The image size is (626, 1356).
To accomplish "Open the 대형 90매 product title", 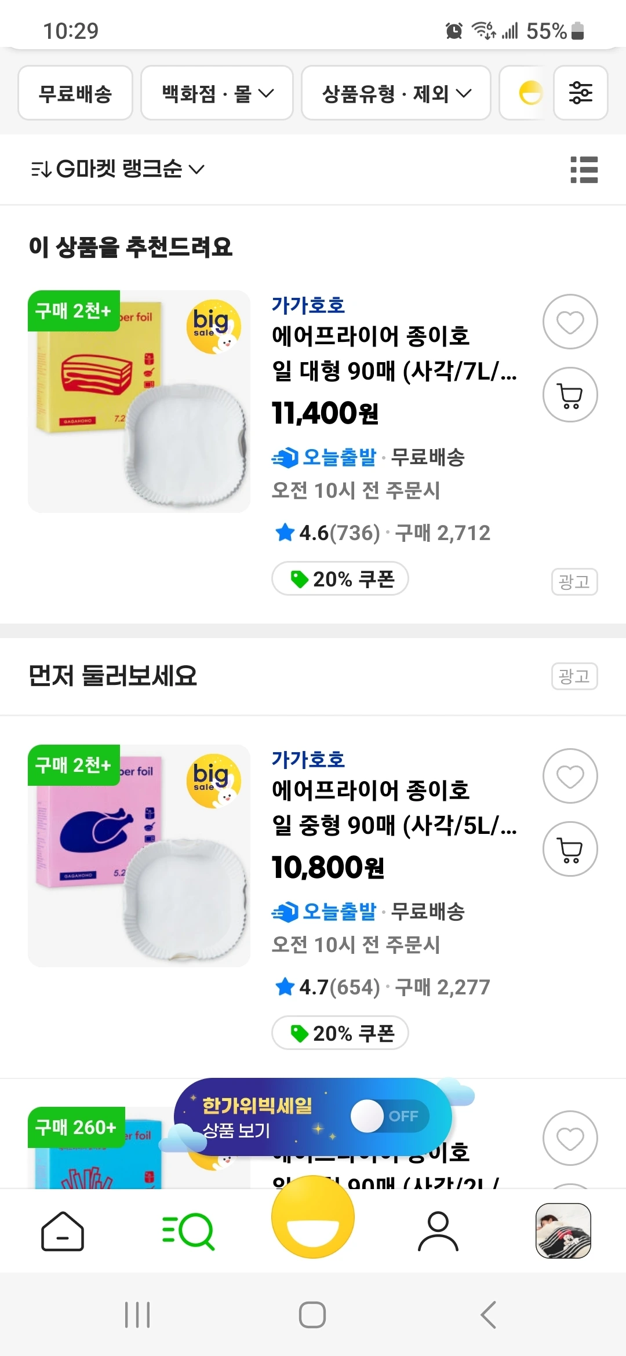I will (394, 353).
